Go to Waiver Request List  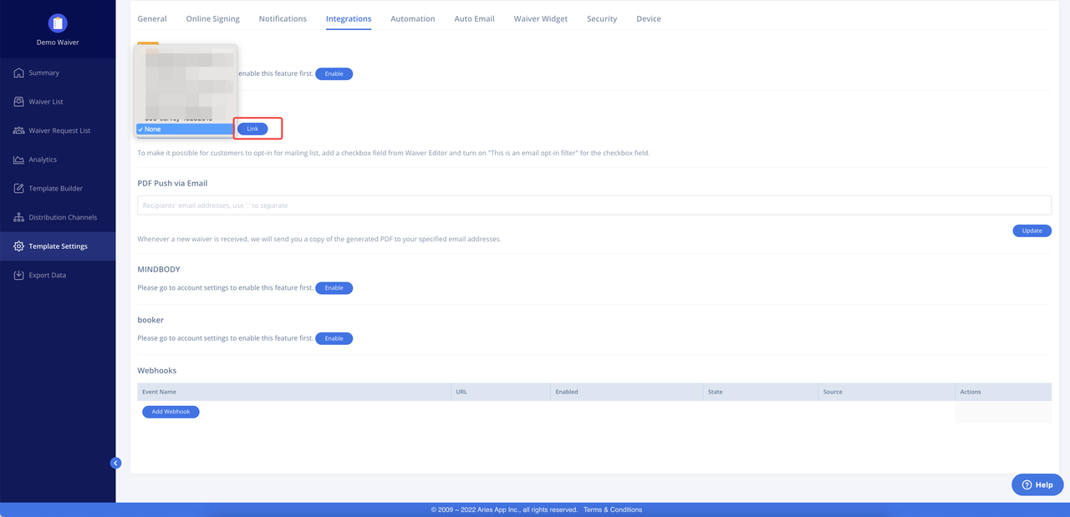click(58, 130)
